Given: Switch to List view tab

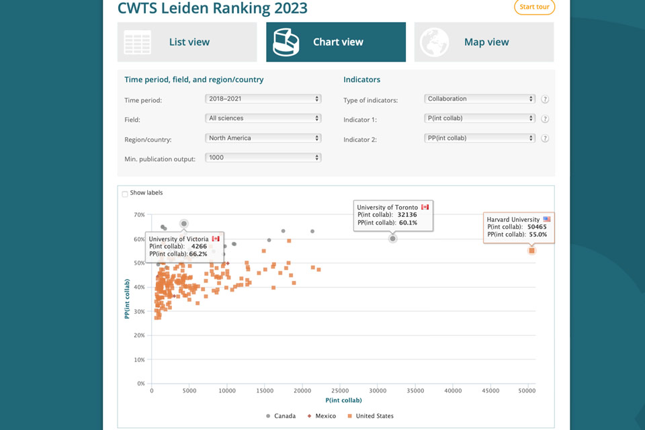Looking at the screenshot, I should (x=187, y=42).
